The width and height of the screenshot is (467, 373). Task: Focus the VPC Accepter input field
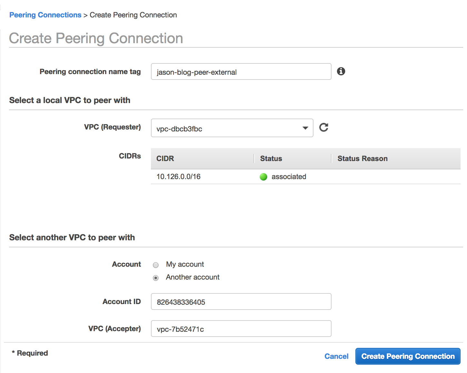pos(241,329)
